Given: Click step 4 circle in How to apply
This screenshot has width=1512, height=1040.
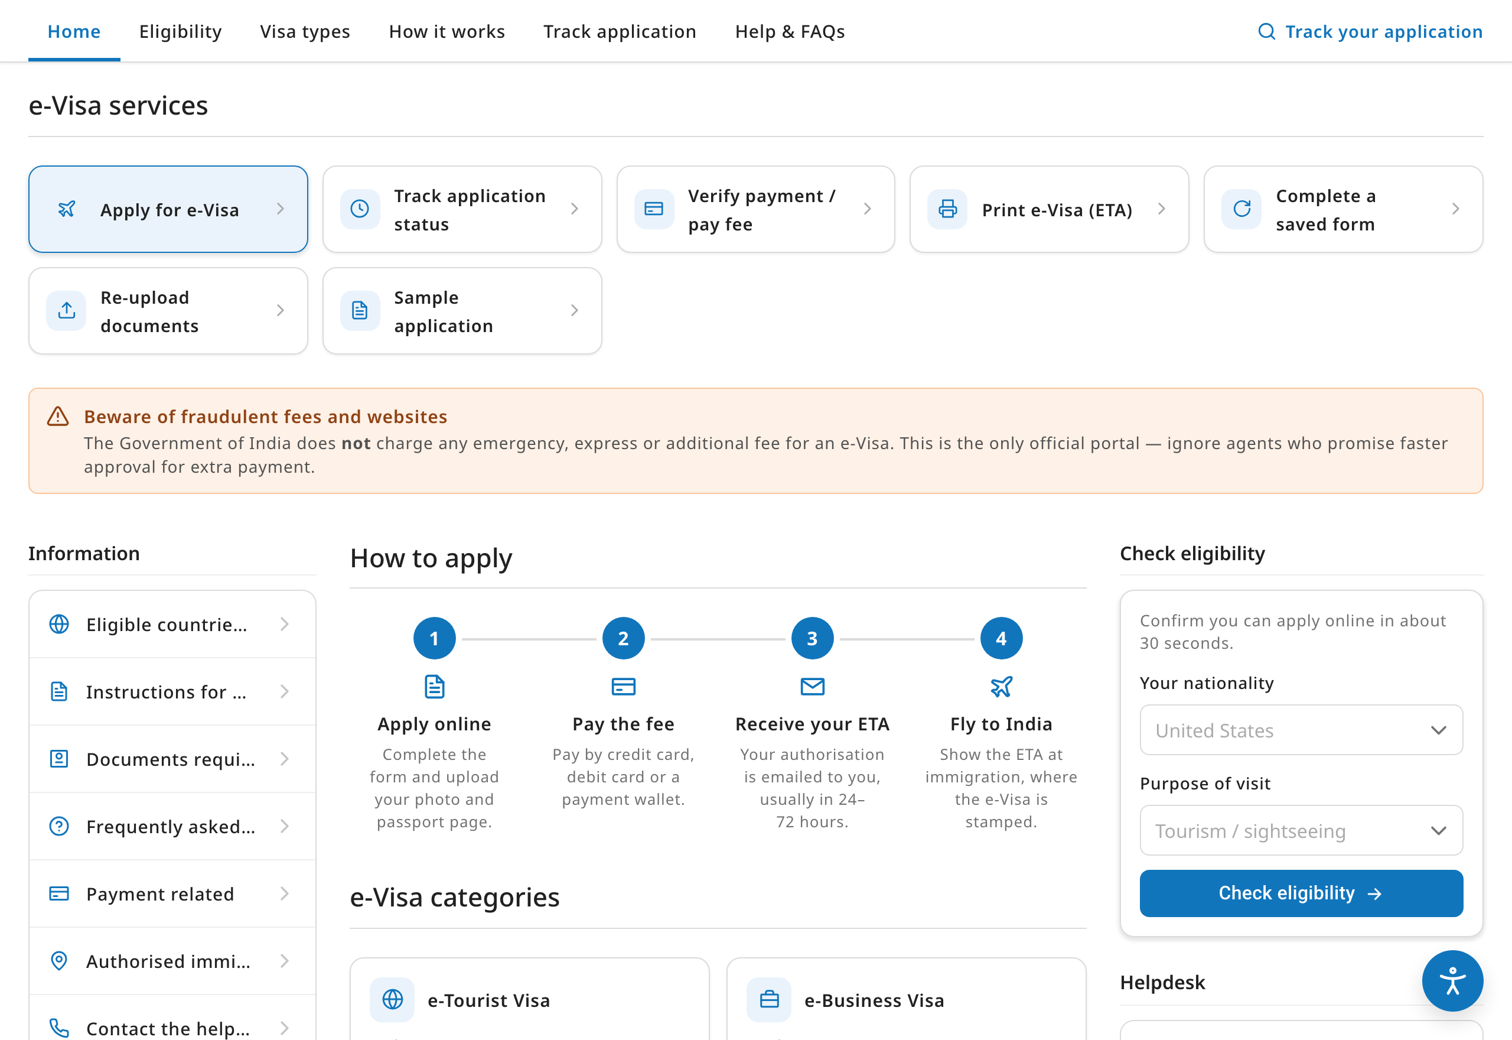Looking at the screenshot, I should pyautogui.click(x=1001, y=639).
